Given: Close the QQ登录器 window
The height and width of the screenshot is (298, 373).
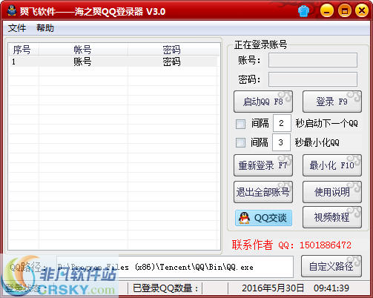Looking at the screenshot, I should pyautogui.click(x=362, y=11).
